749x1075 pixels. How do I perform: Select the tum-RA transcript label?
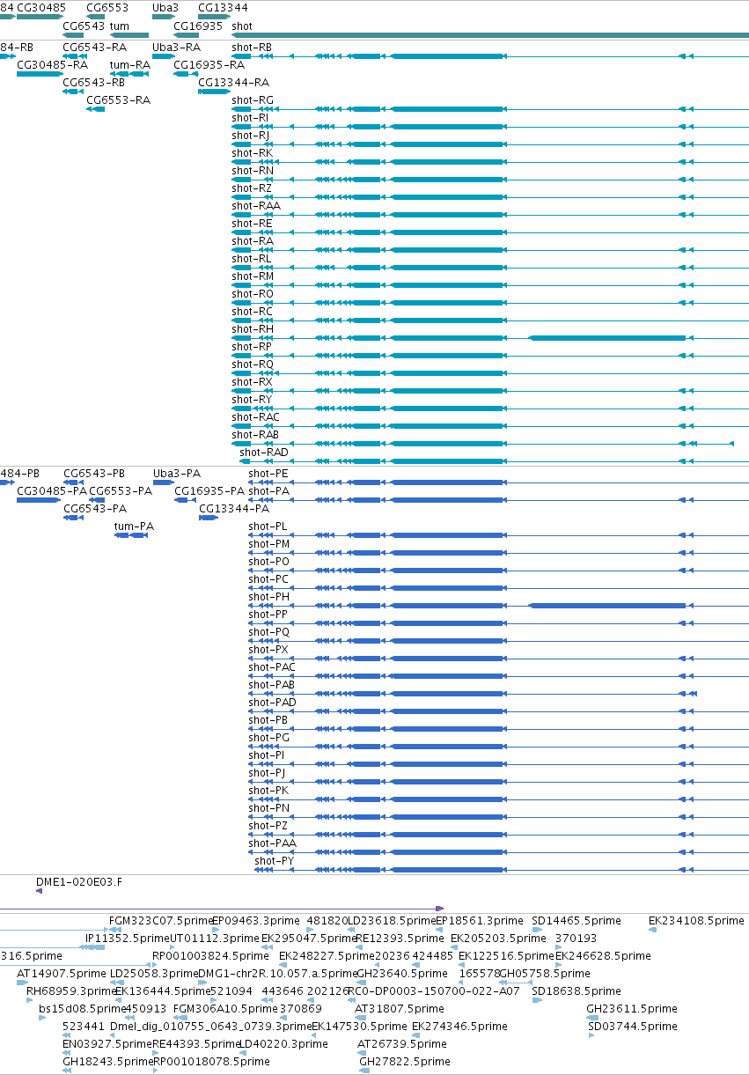point(130,65)
